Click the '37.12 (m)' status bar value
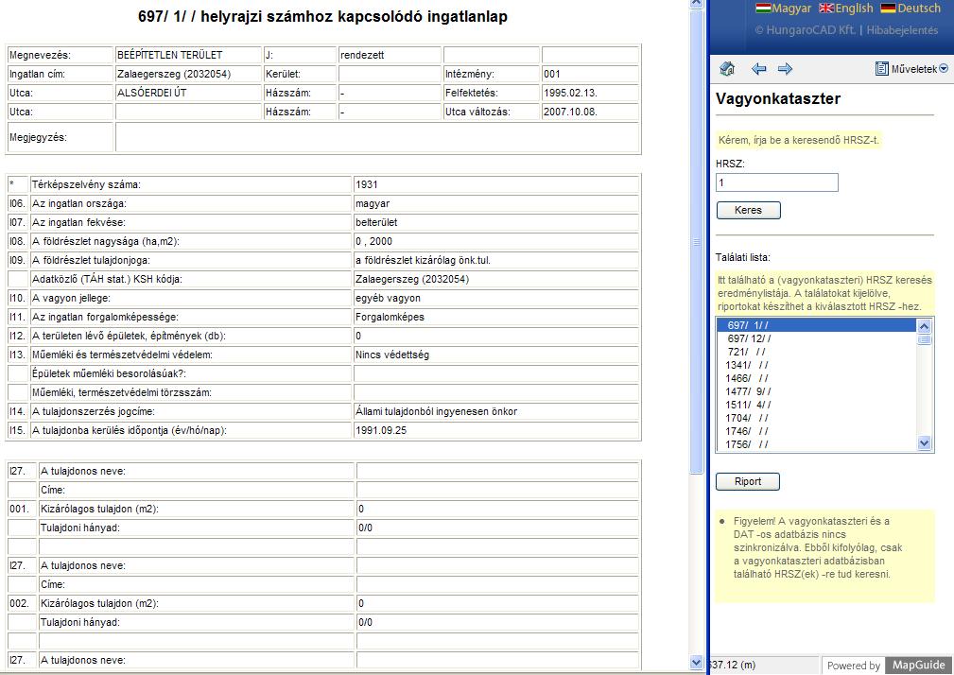954x675 pixels. pyautogui.click(x=733, y=665)
